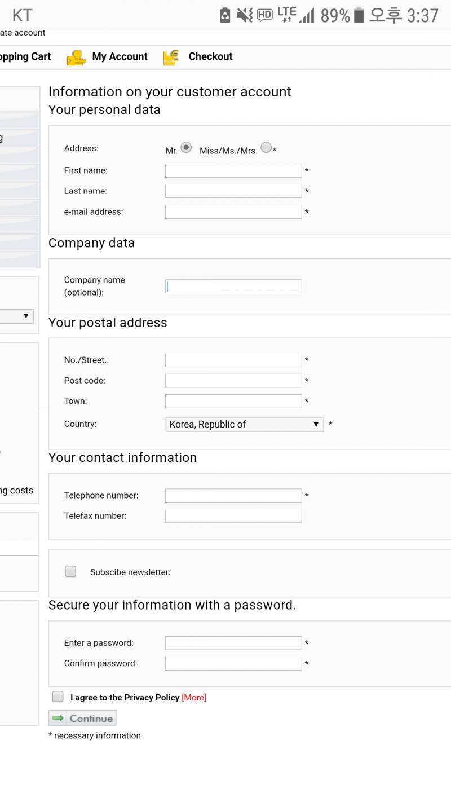Screen dimensions: 451x802
Task: Tap the LTE signal indicator
Action: click(x=287, y=14)
